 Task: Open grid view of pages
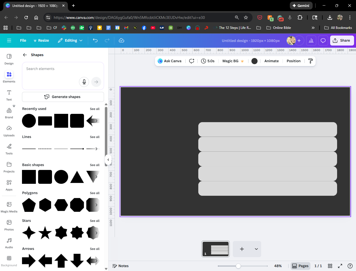(x=330, y=266)
